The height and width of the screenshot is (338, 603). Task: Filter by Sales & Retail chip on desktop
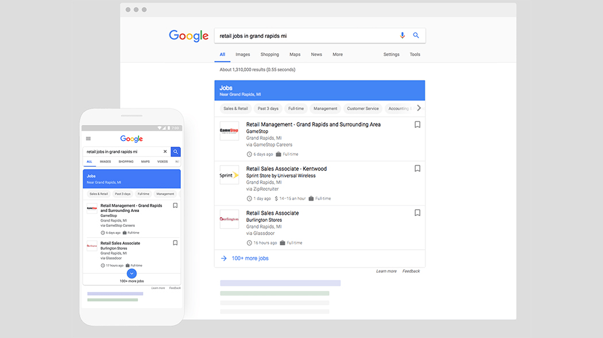pyautogui.click(x=235, y=109)
